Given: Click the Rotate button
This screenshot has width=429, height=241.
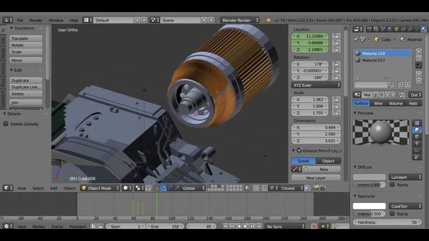Looking at the screenshot, I should (26, 45).
